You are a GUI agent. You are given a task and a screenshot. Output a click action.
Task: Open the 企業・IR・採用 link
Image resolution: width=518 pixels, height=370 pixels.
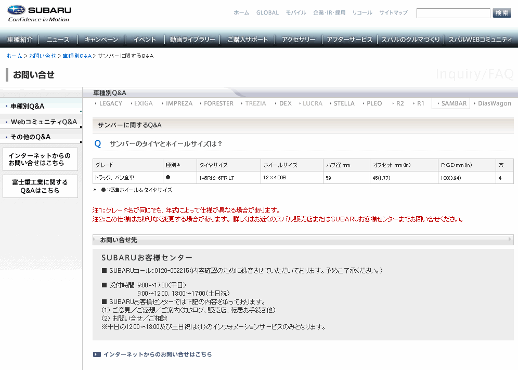(x=329, y=13)
